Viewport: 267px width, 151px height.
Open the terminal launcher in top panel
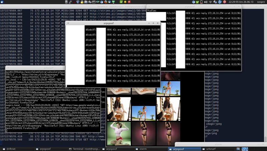[x=94, y=2]
